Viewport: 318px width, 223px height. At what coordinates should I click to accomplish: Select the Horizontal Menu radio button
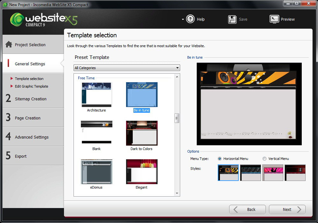coord(220,159)
